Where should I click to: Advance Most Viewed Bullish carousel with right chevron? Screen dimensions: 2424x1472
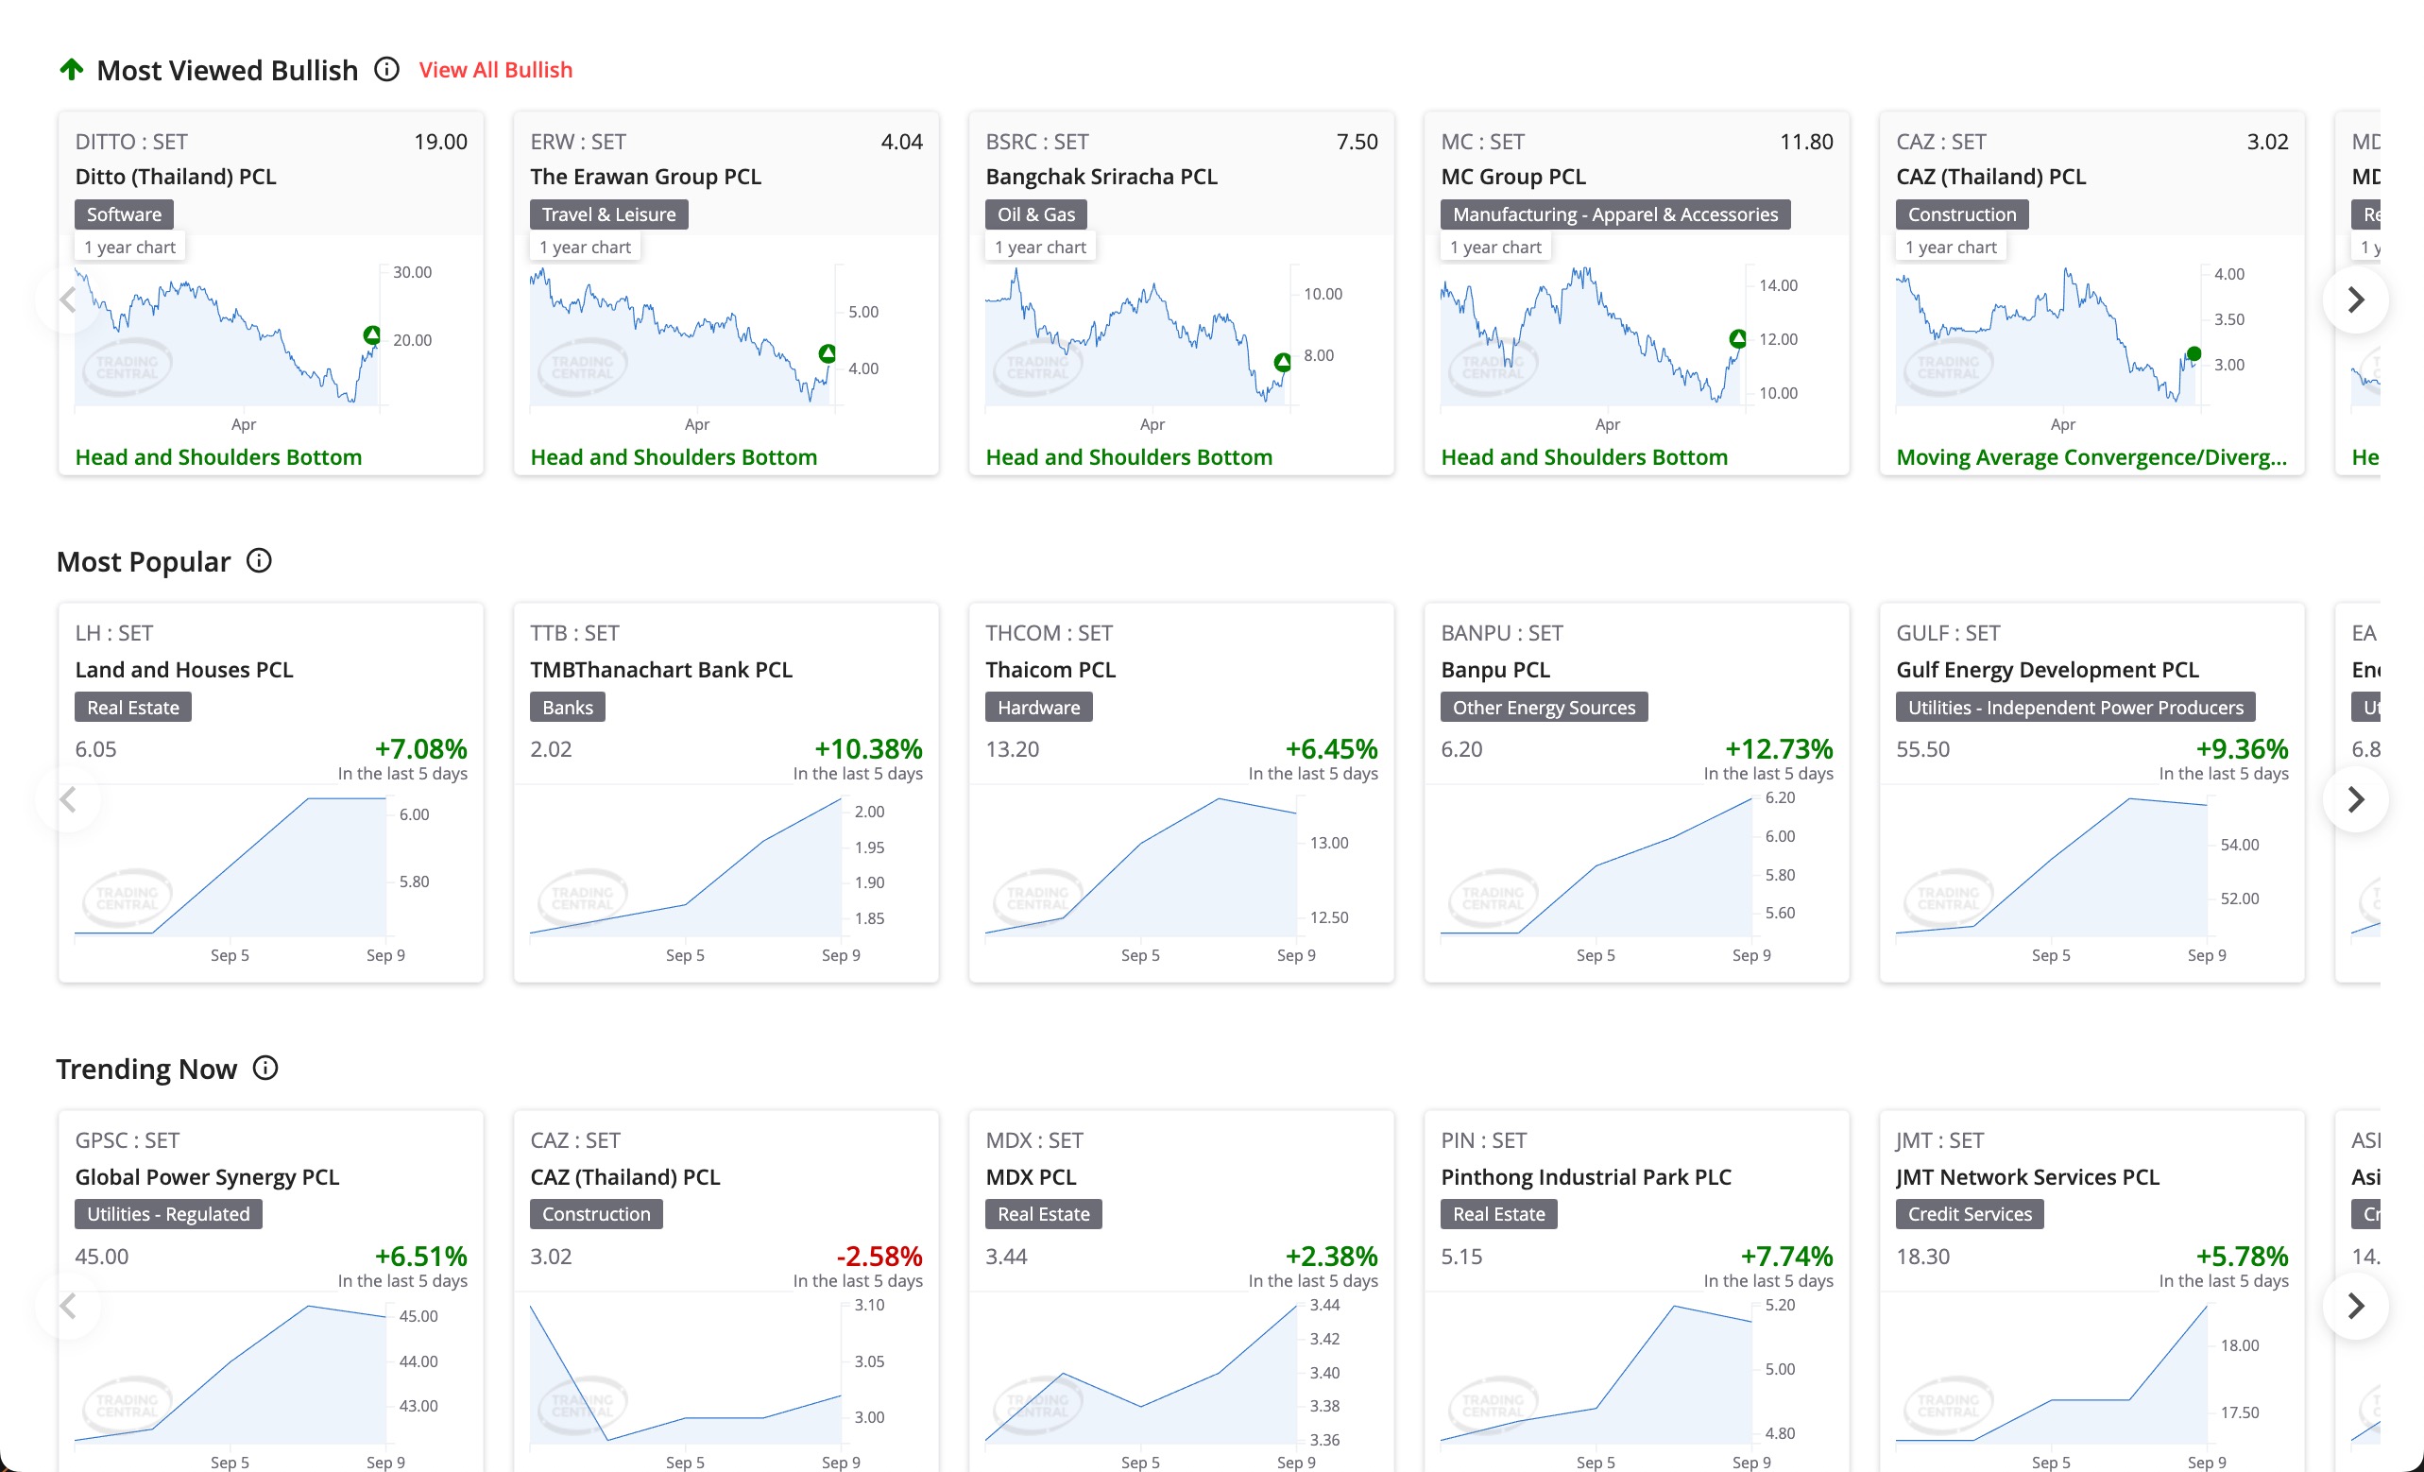(2356, 300)
